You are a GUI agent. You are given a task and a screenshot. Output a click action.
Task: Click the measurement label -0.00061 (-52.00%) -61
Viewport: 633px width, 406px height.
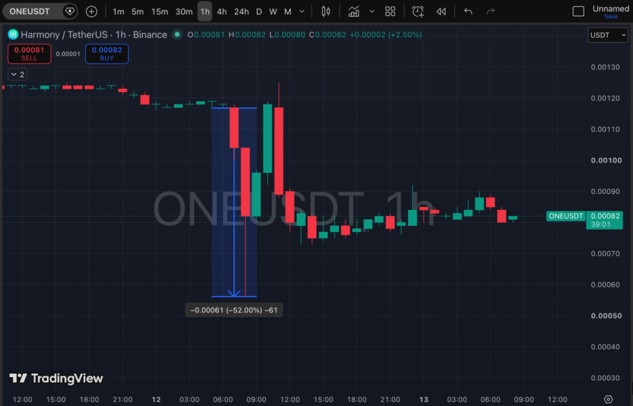[234, 310]
